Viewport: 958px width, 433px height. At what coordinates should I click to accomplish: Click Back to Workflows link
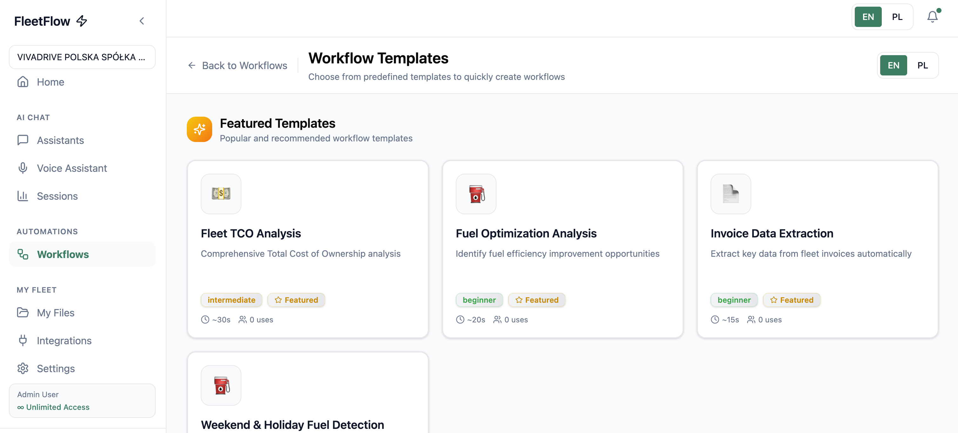pyautogui.click(x=237, y=65)
